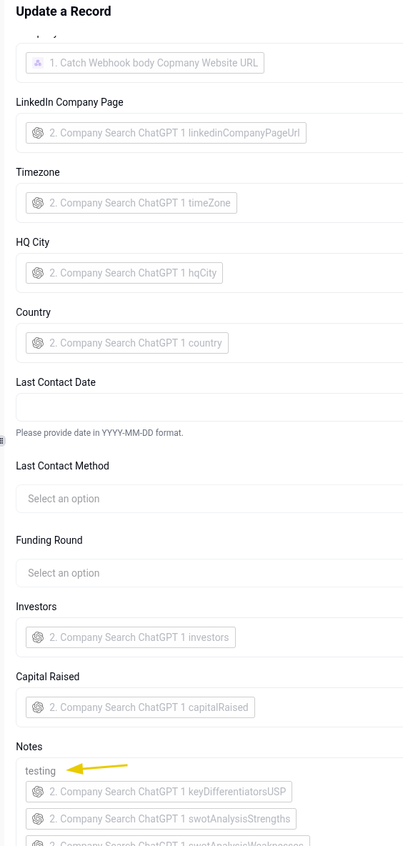Click ChatGPT icon in keyDifferentiatorsUSP pill
Screen dimensions: 403x846
tap(38, 792)
